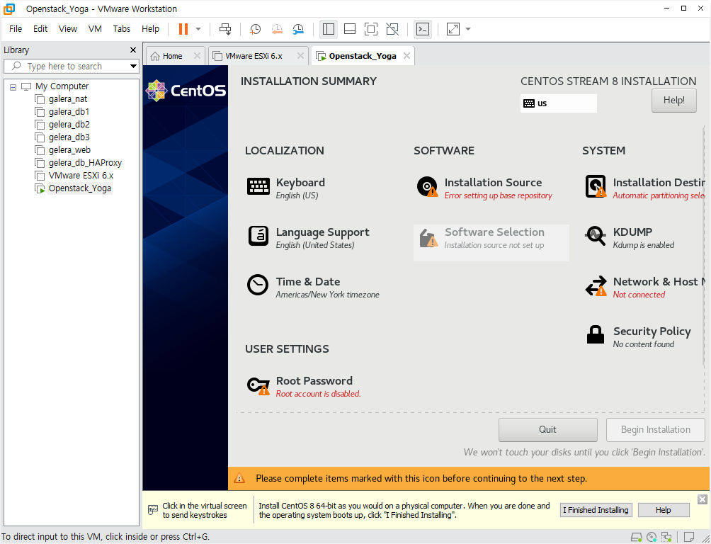Click the warning triangle in orange banner

point(239,478)
